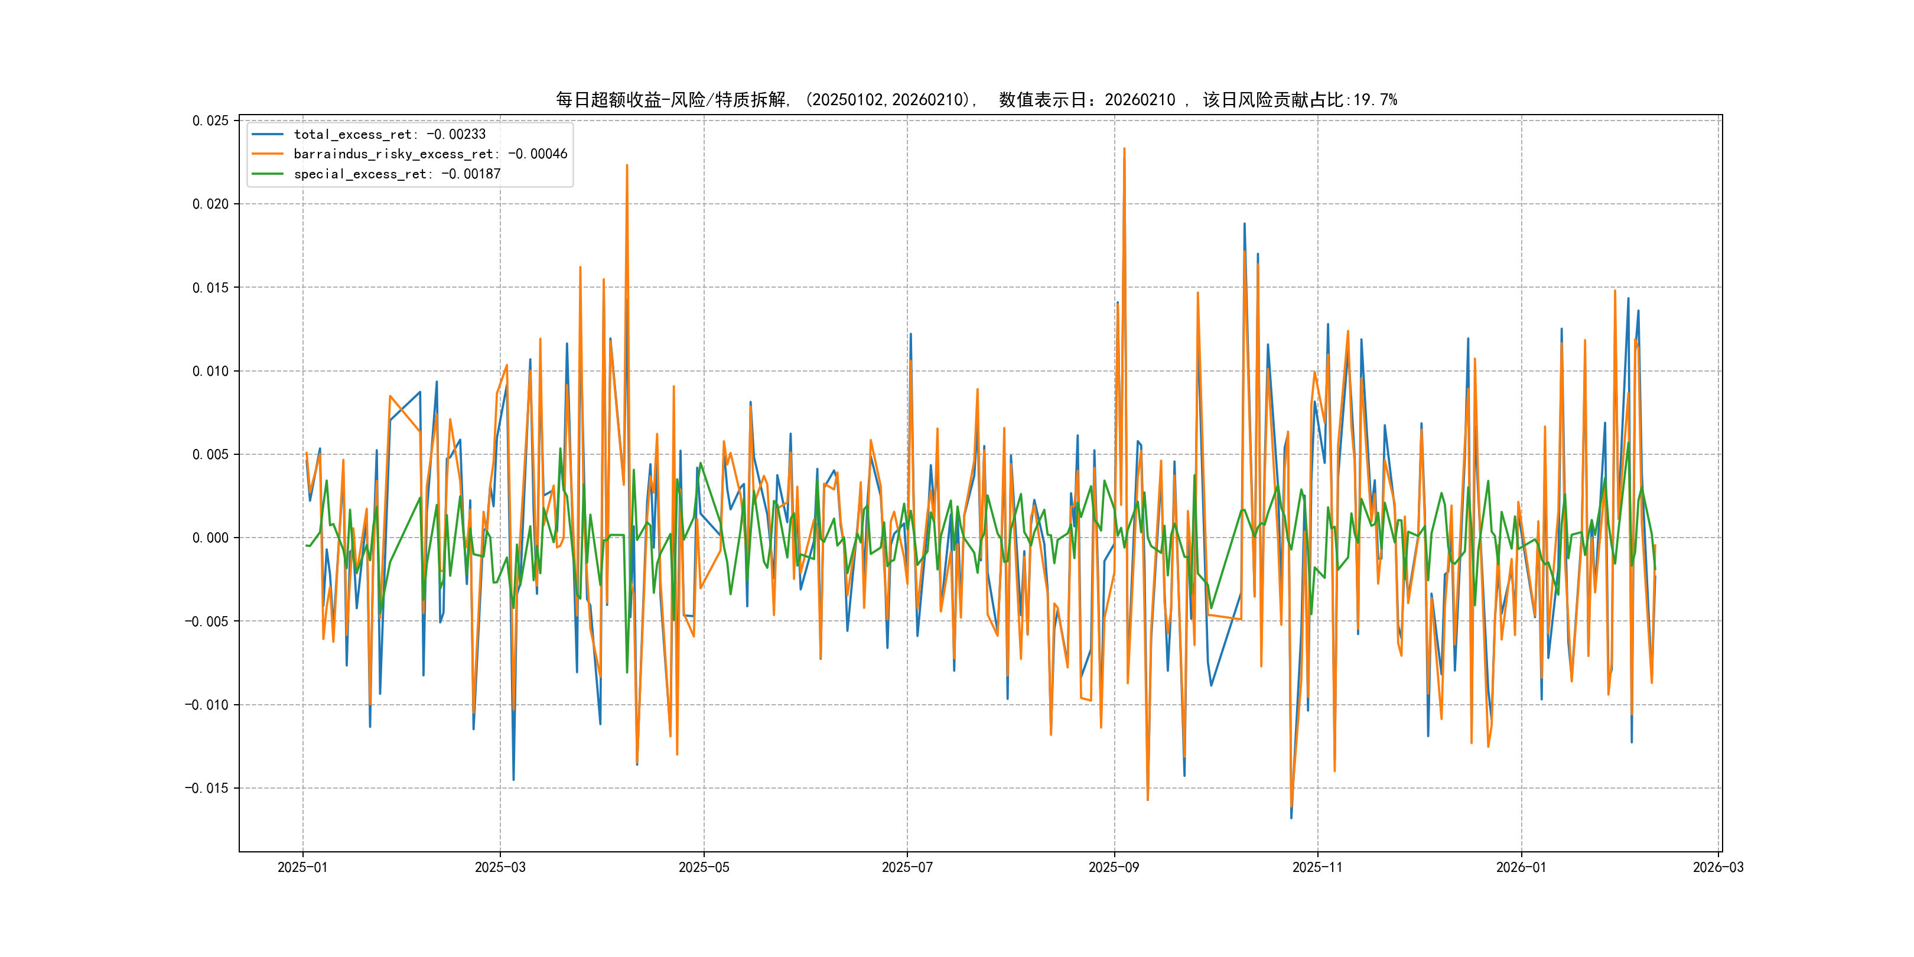
Task: Click the 2025-03 x-axis label
Action: click(500, 867)
